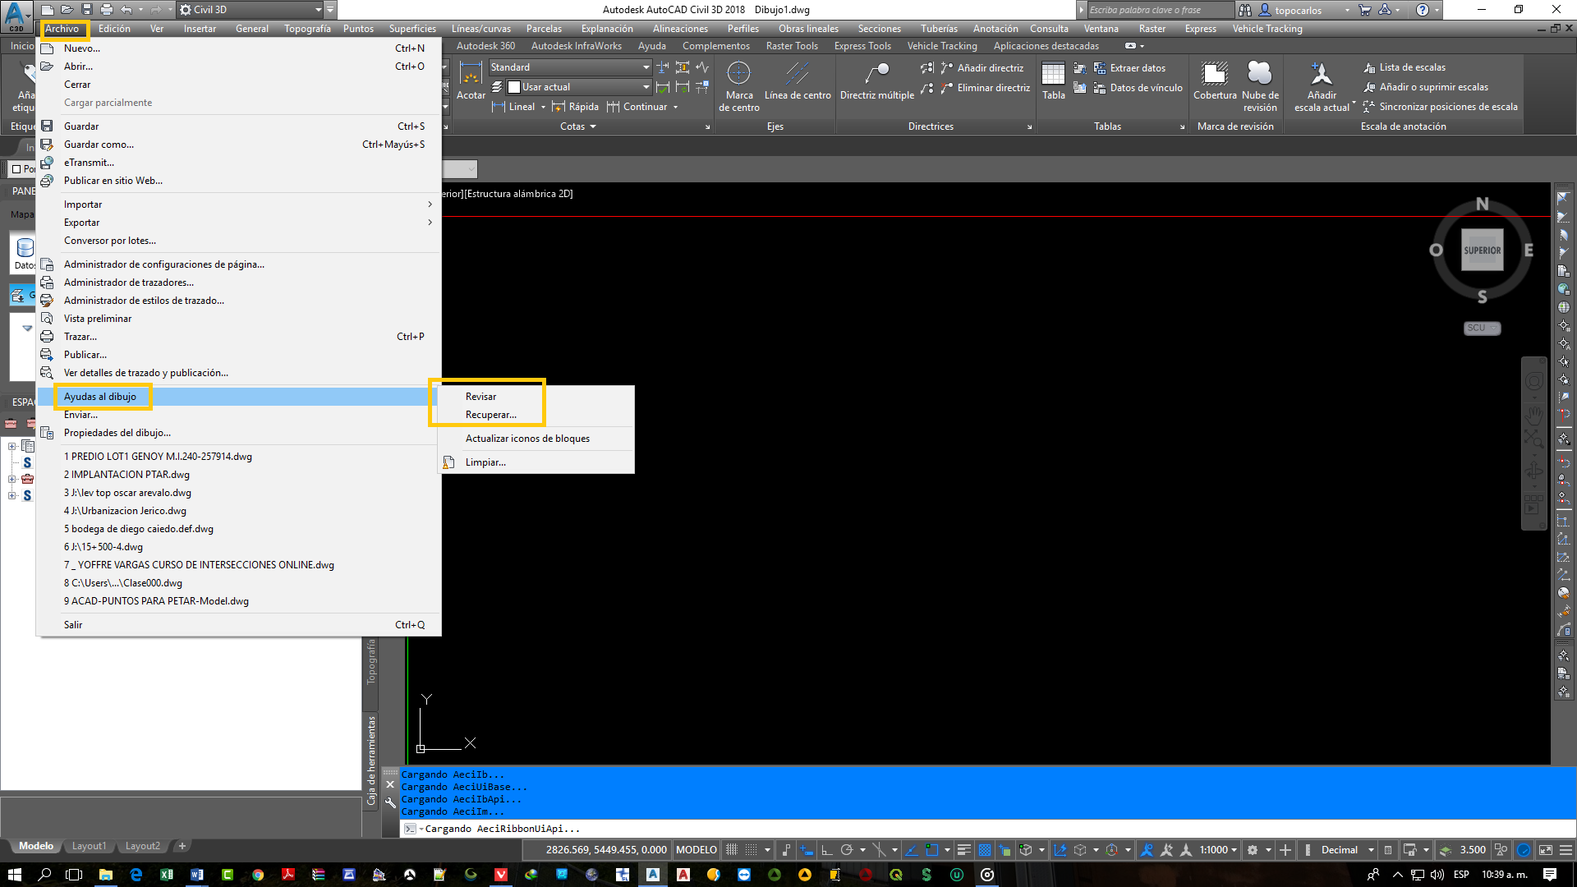Click Añadir escala actual icon
Viewport: 1577px width, 887px height.
(x=1321, y=74)
